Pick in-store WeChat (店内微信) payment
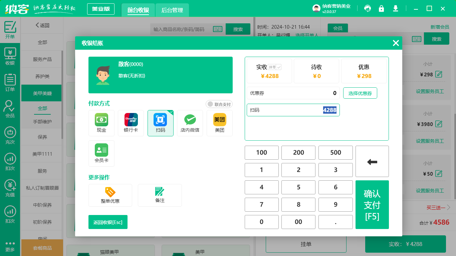This screenshot has width=456, height=256. point(190,123)
